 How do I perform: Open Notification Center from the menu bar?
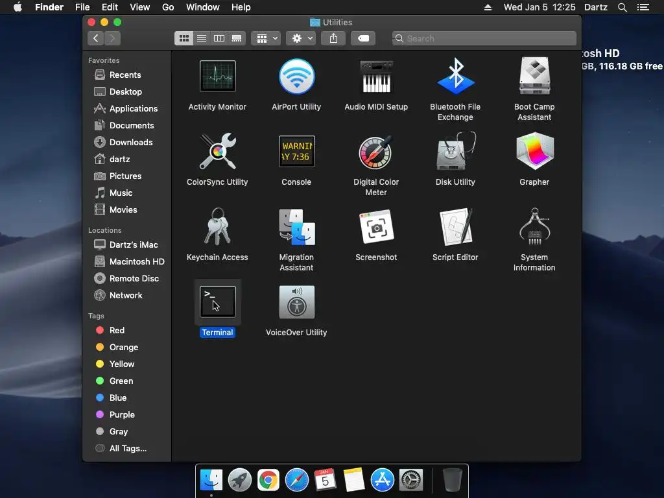tap(643, 7)
